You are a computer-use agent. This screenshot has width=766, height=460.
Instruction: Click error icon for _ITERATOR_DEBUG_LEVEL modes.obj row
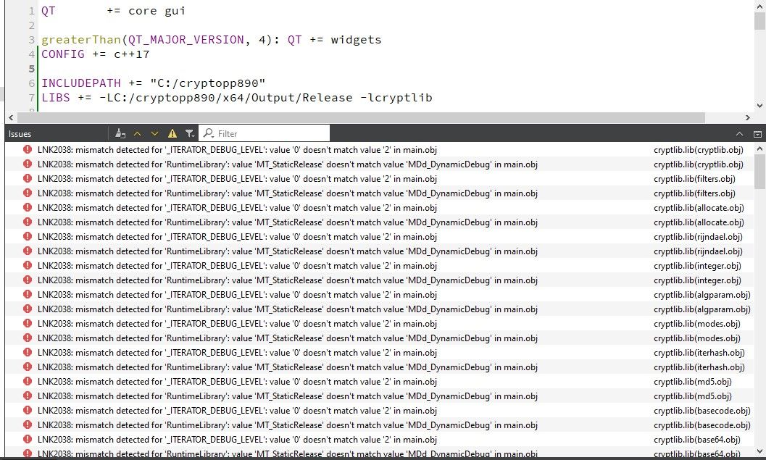(28, 323)
